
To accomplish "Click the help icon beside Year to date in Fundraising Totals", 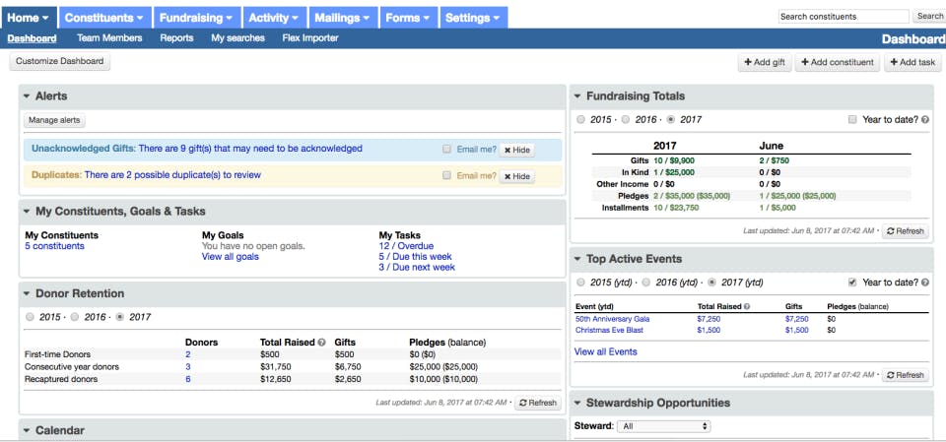I will point(925,120).
